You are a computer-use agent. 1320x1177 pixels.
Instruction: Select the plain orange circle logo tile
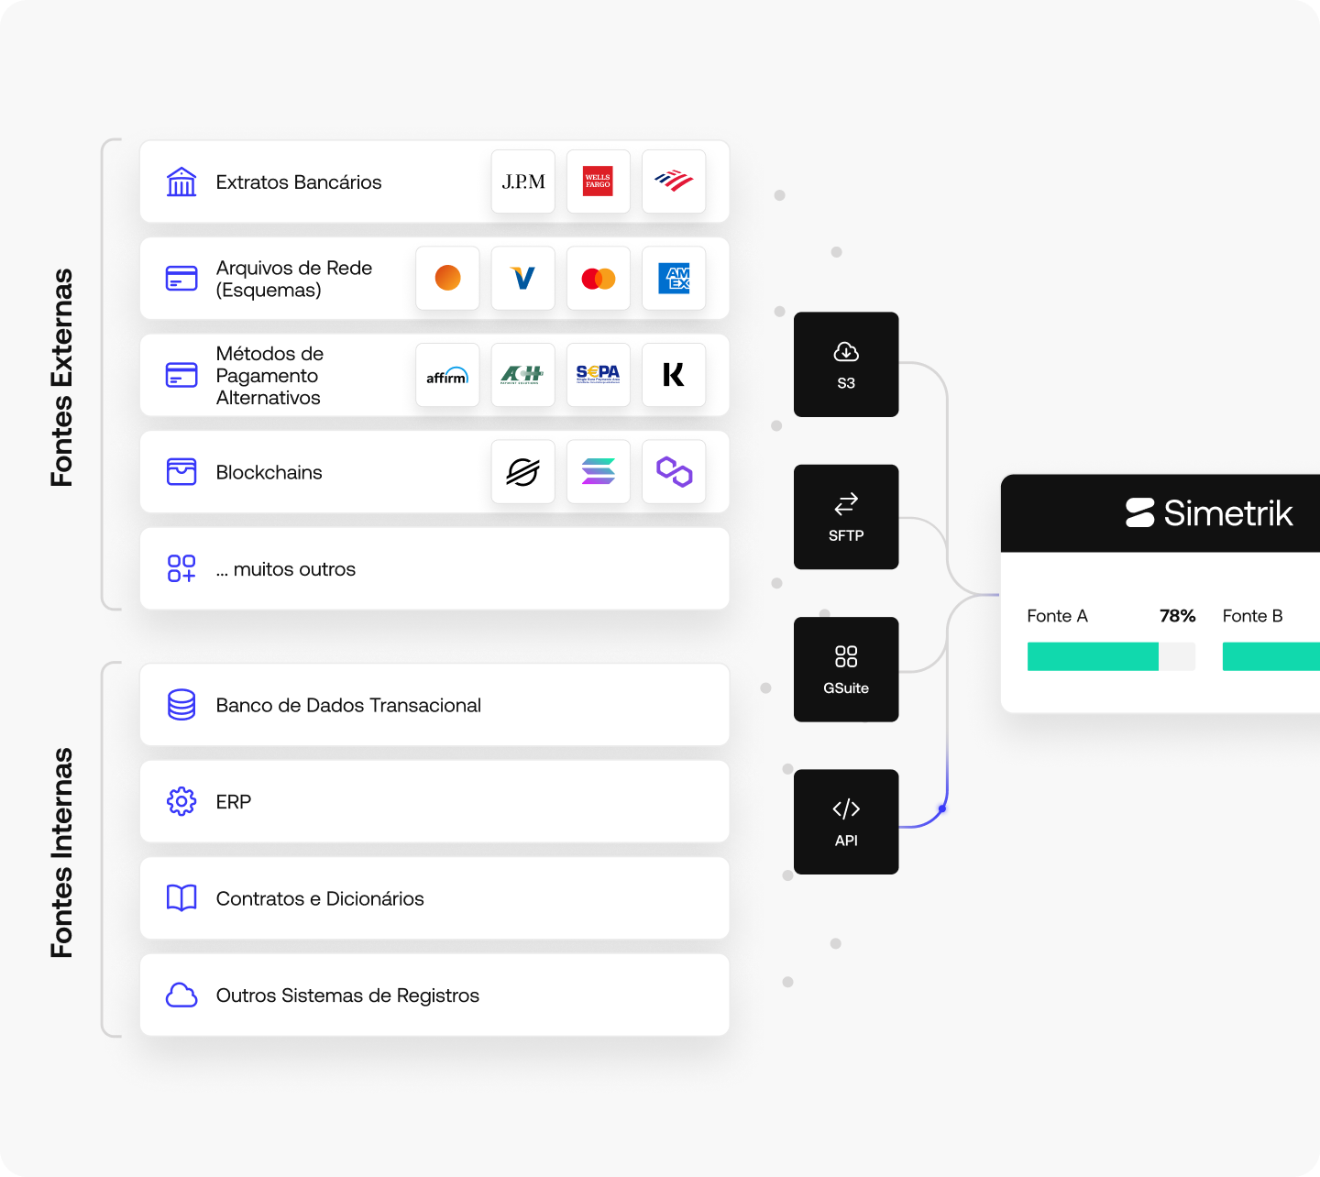(x=447, y=278)
